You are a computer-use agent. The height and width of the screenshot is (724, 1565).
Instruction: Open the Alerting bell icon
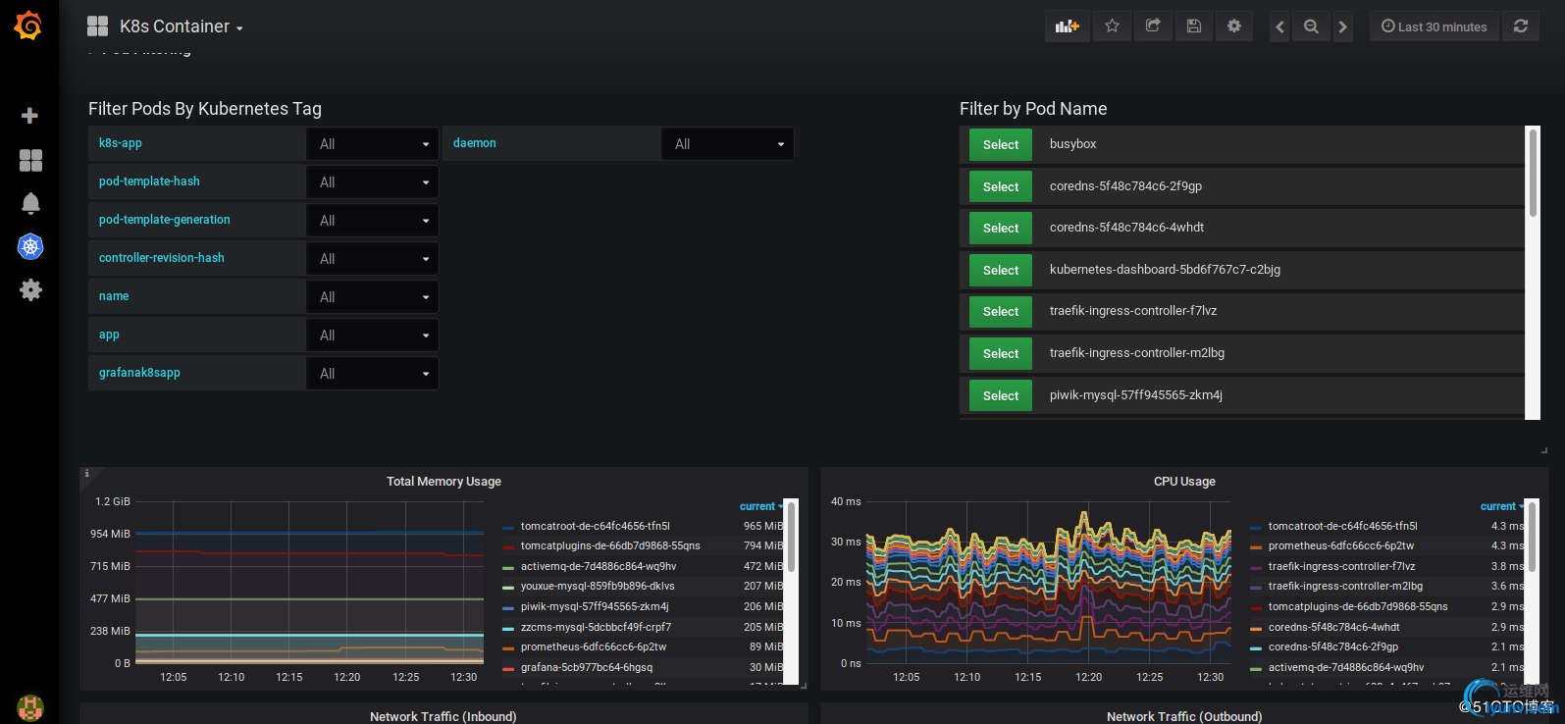pyautogui.click(x=30, y=203)
